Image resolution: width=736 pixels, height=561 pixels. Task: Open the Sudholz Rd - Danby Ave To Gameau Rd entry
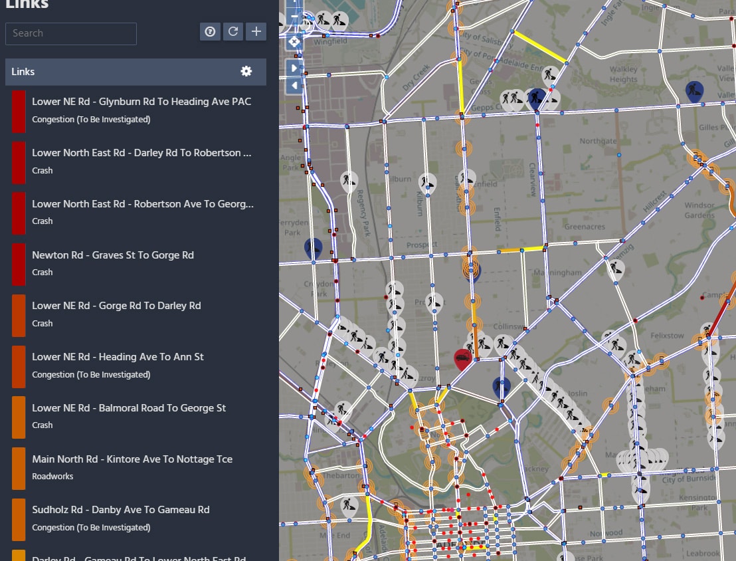(121, 518)
